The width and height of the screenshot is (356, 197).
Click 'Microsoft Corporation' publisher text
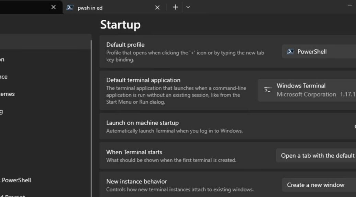pos(306,94)
